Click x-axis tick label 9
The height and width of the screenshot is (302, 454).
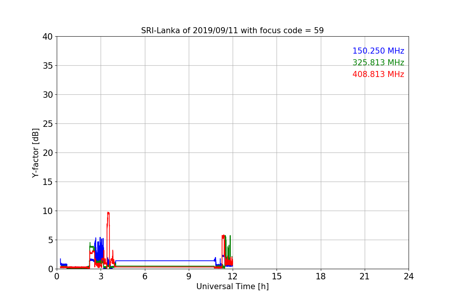[x=189, y=277]
